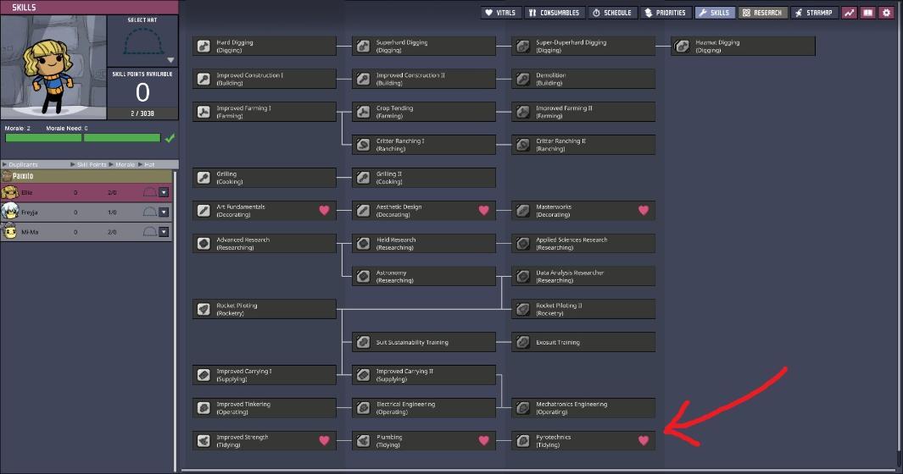The width and height of the screenshot is (903, 474).
Task: Open Ellie's hat dropdown arrow
Action: 164,193
